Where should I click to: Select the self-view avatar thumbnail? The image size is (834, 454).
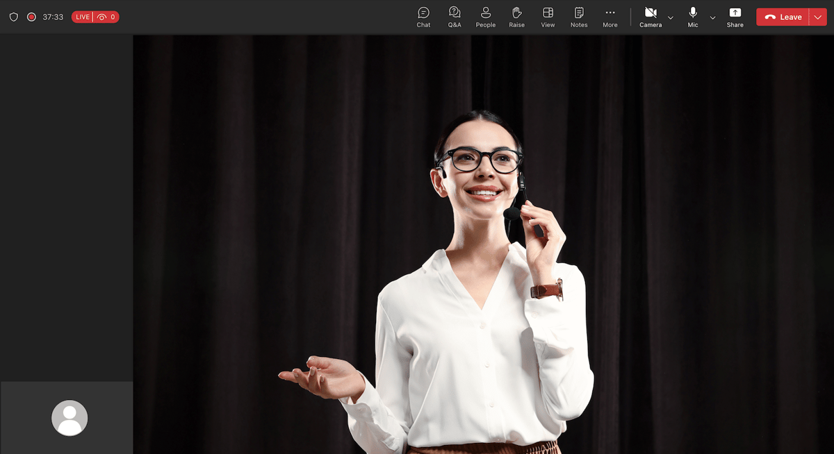point(69,417)
